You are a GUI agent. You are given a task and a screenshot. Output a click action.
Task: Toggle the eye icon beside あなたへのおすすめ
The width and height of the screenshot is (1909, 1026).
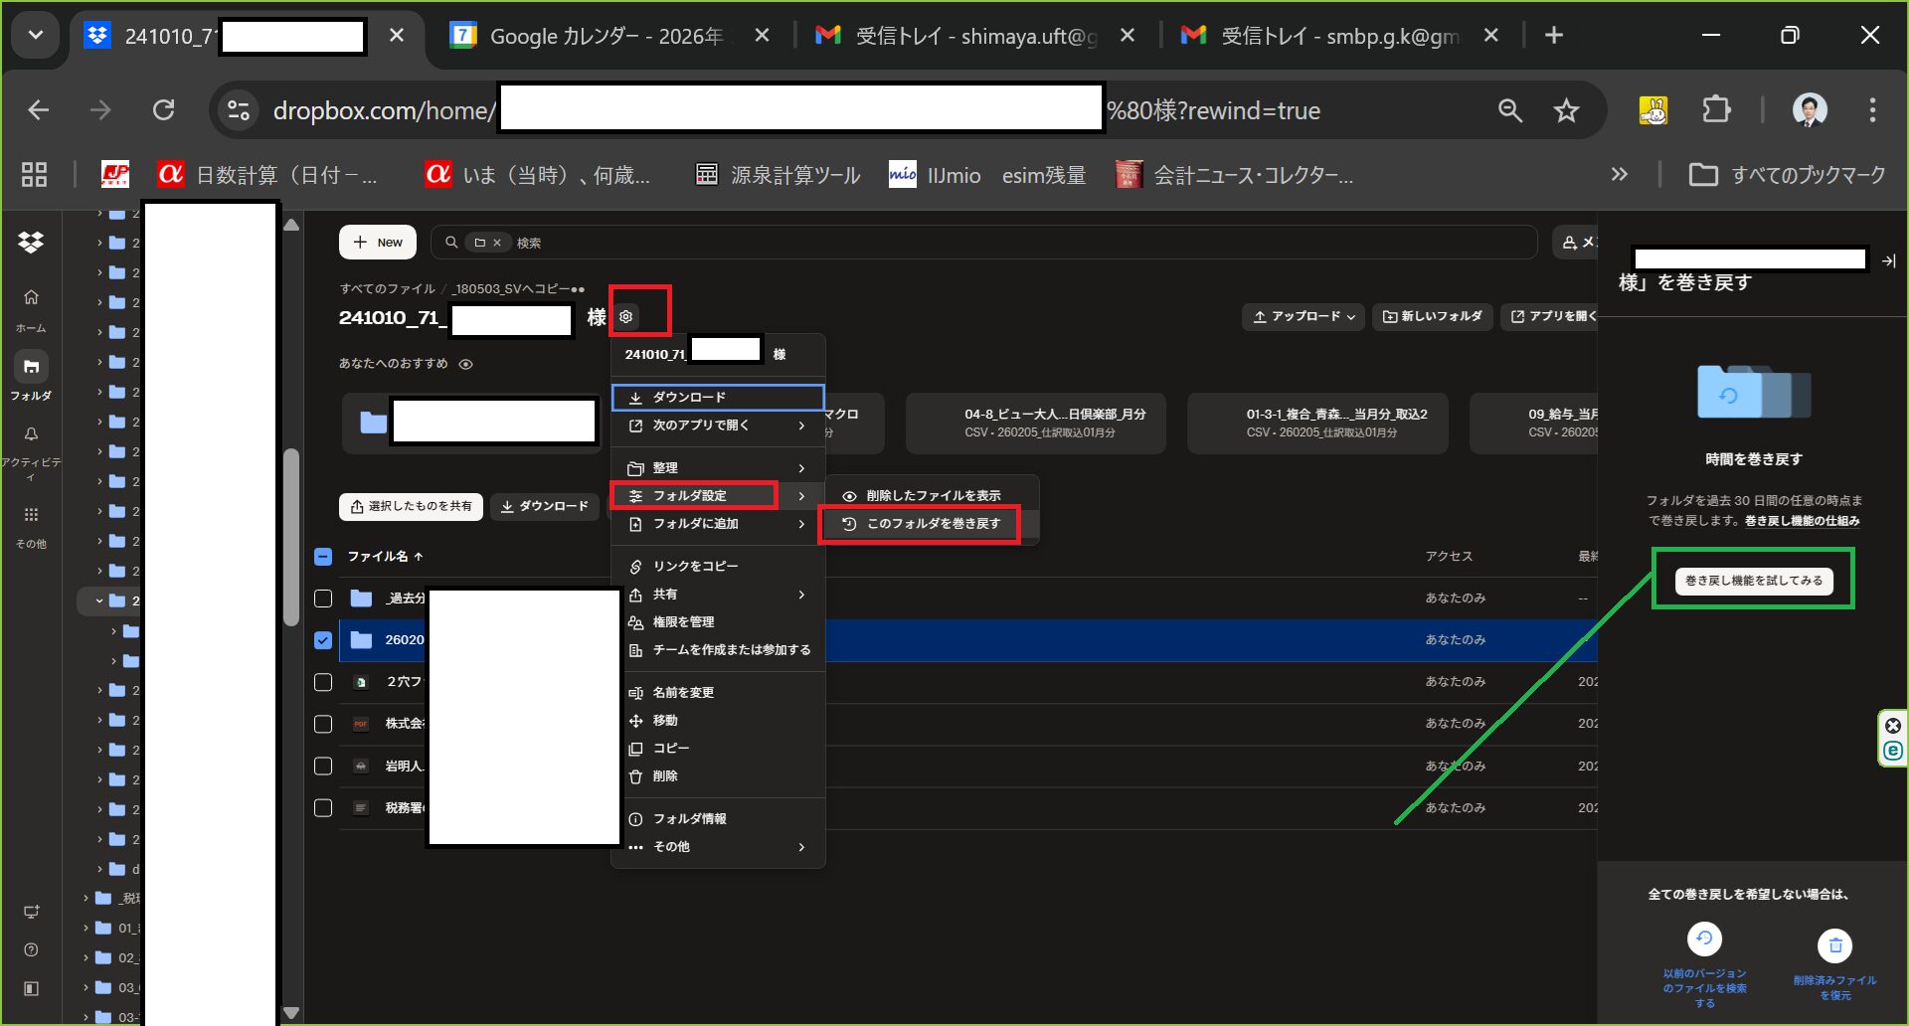point(465,364)
